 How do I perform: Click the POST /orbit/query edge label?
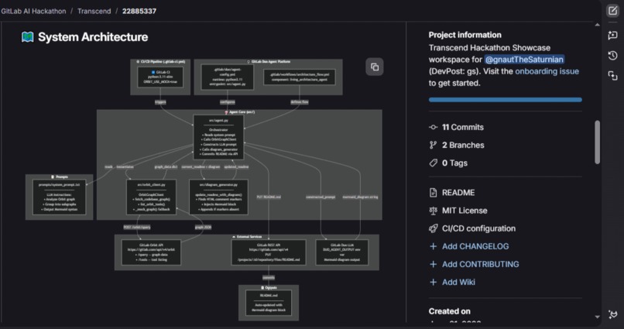(x=137, y=227)
